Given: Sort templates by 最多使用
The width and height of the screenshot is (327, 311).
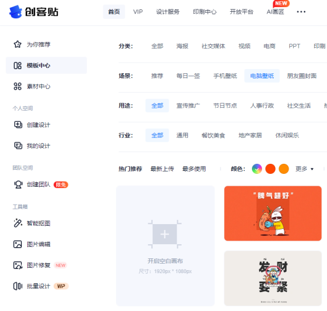Looking at the screenshot, I should (x=194, y=169).
